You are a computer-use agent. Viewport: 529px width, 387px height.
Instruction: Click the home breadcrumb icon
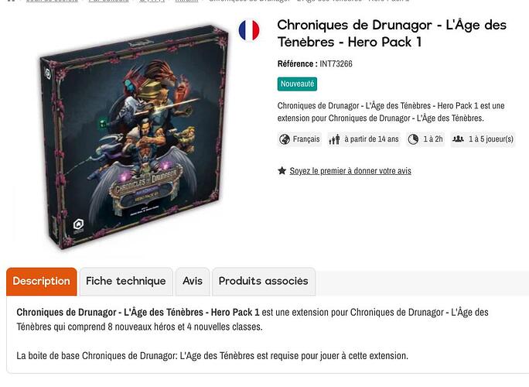(x=11, y=1)
